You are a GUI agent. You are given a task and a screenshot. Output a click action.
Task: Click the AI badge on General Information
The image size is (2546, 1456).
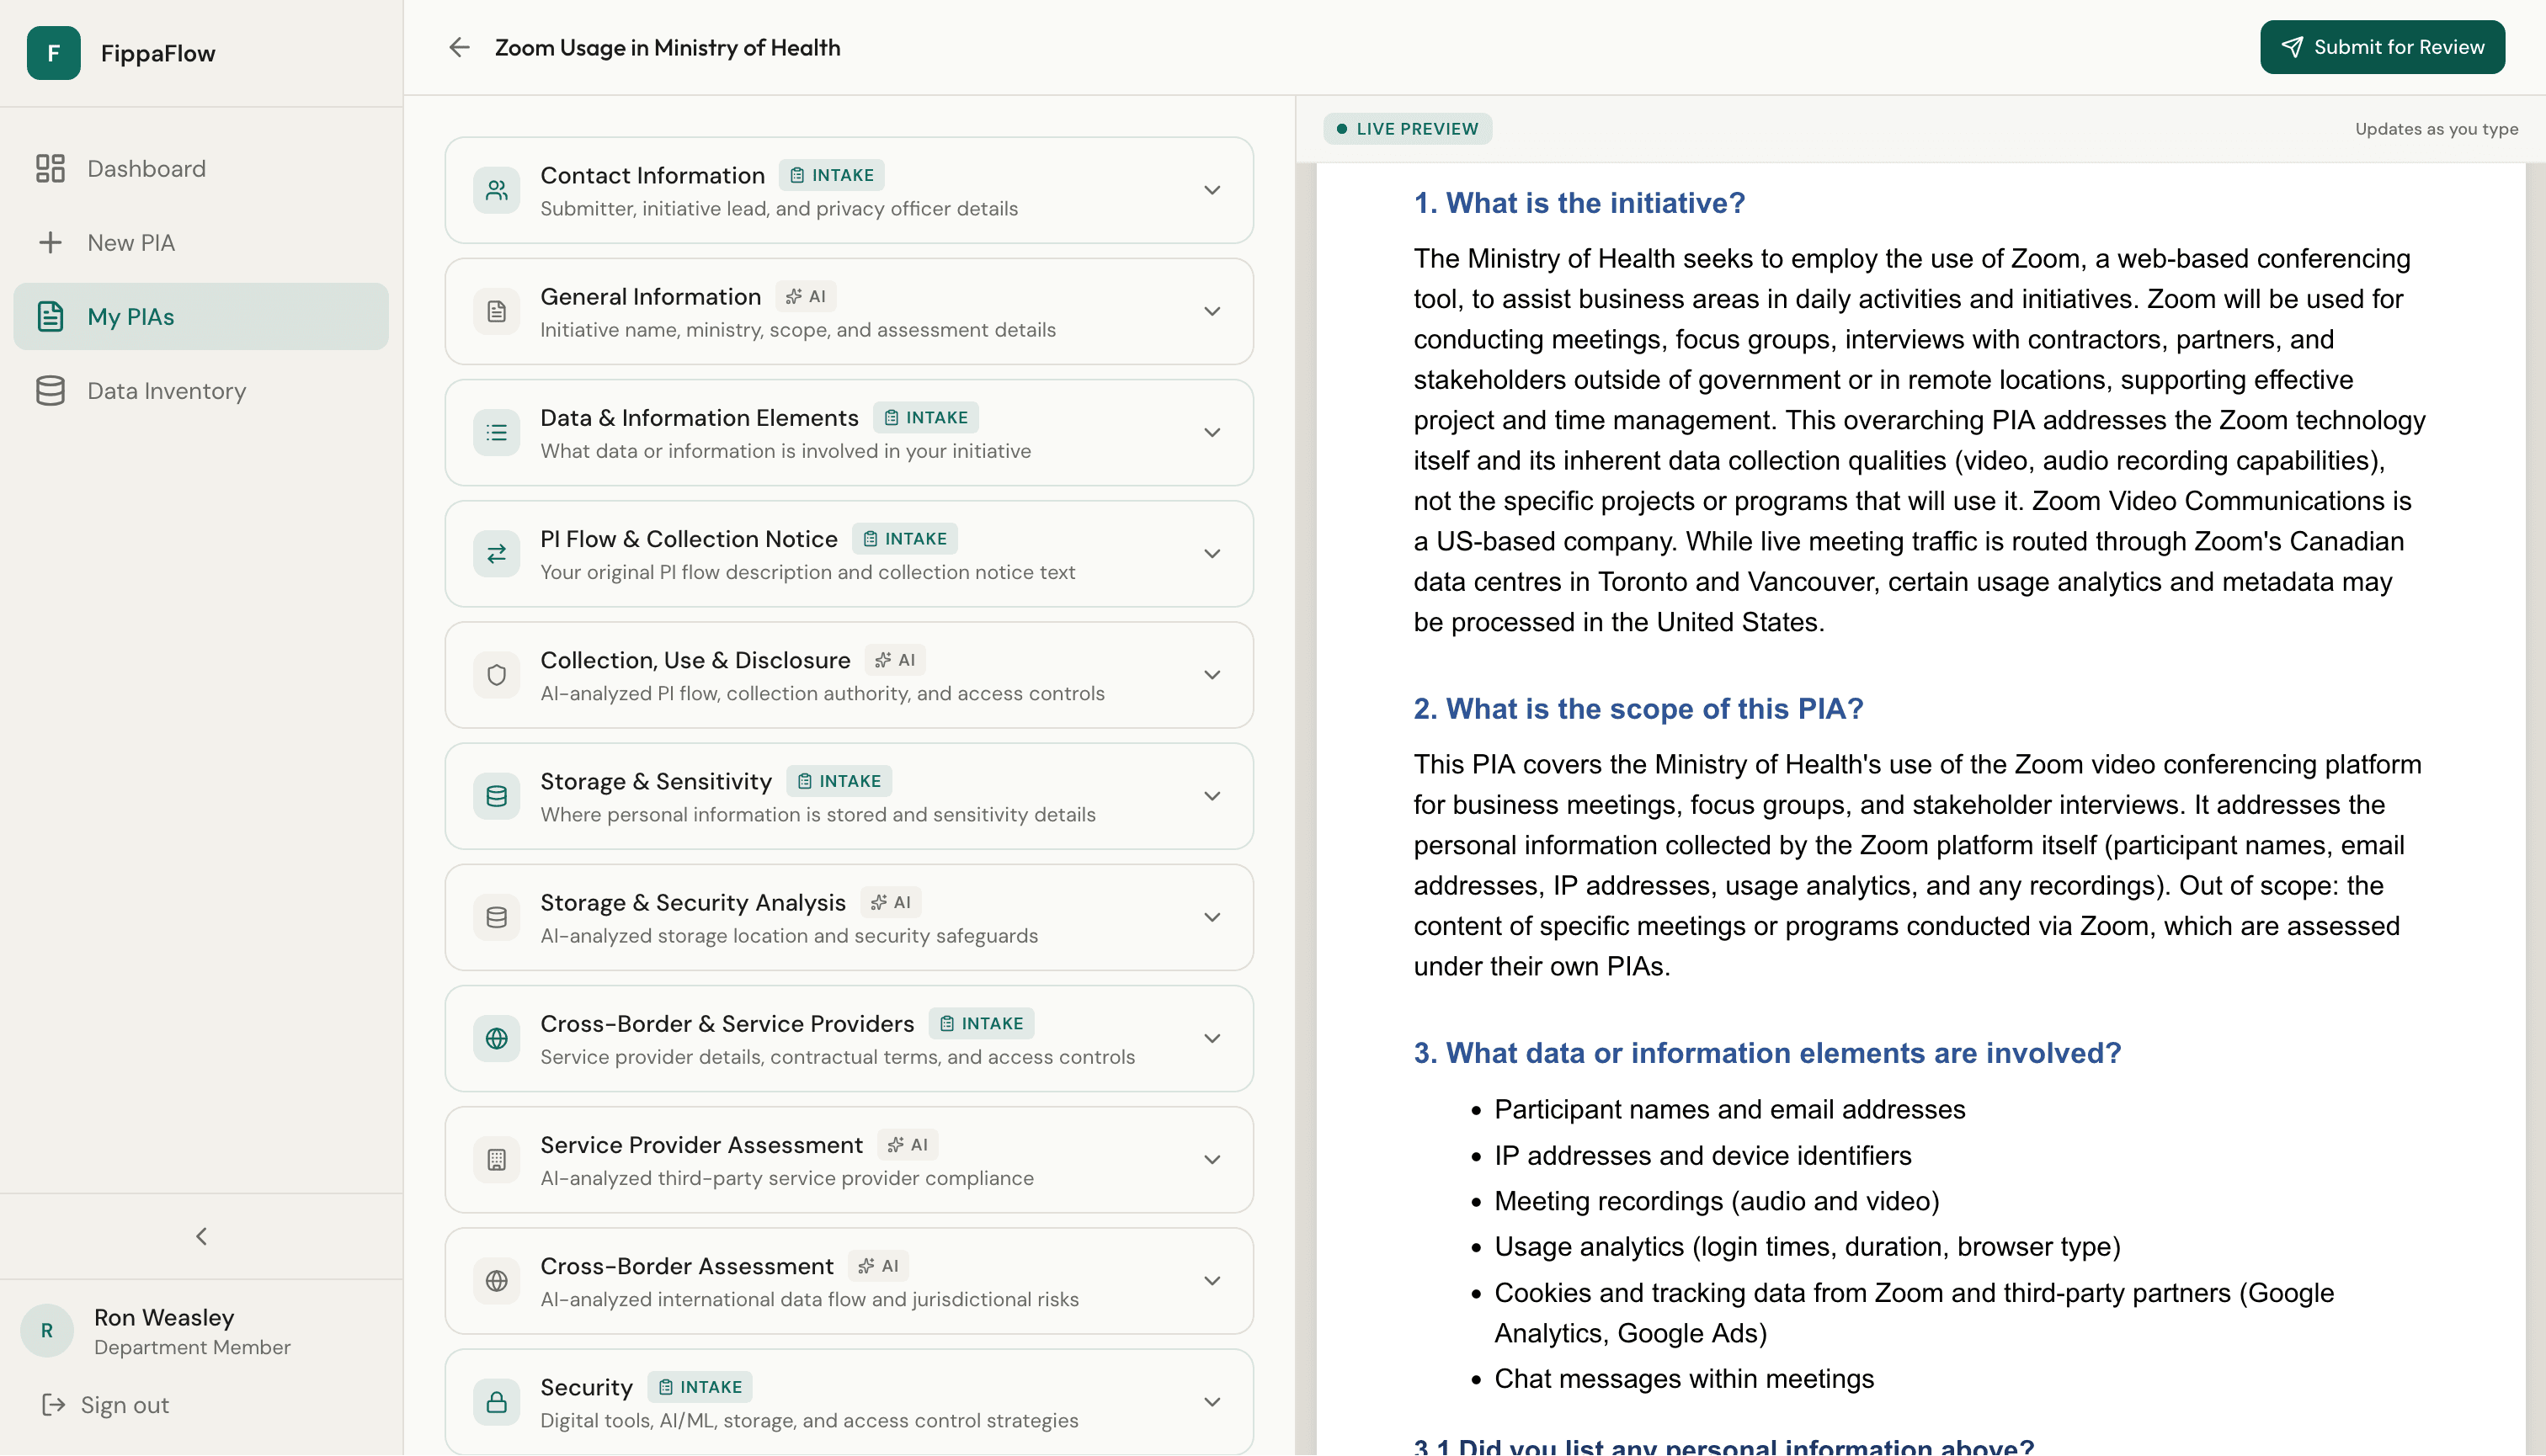coord(806,296)
